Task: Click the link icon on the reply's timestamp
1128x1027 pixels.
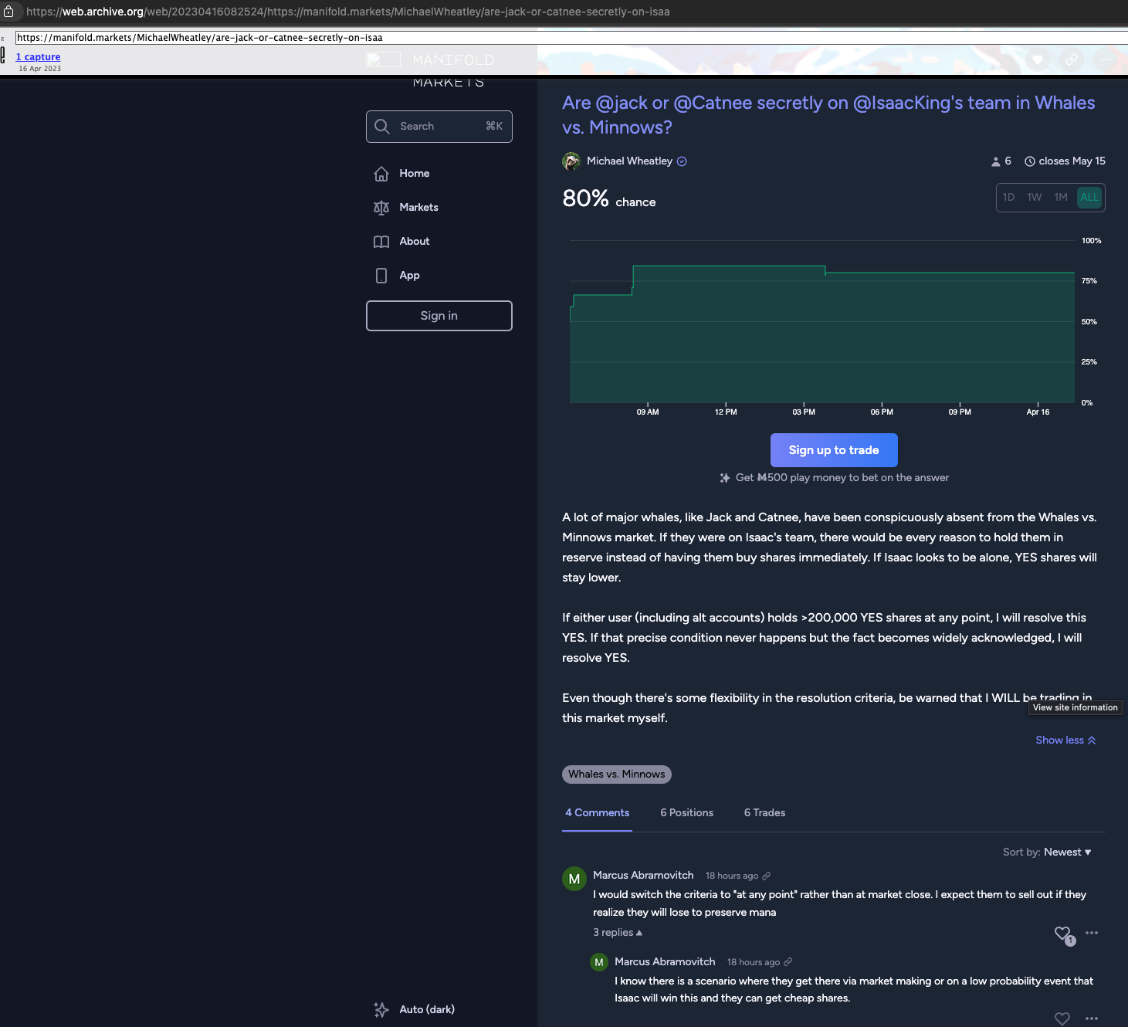Action: click(x=788, y=962)
